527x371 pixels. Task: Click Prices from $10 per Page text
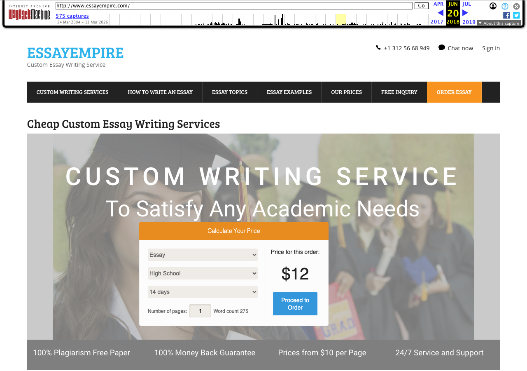click(322, 353)
